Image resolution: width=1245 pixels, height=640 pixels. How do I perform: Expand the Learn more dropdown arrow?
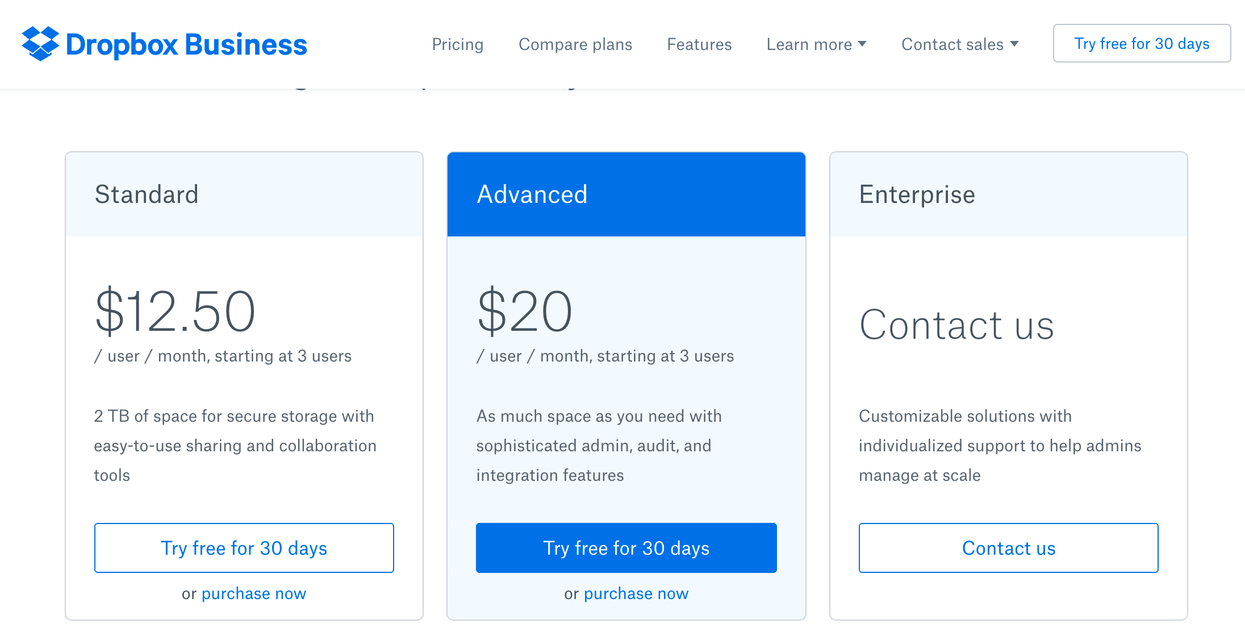862,44
